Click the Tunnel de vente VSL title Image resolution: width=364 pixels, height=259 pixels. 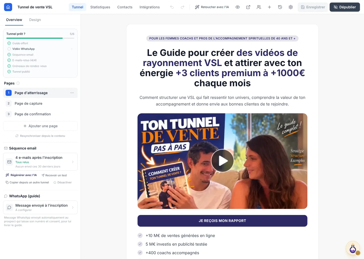tap(35, 7)
